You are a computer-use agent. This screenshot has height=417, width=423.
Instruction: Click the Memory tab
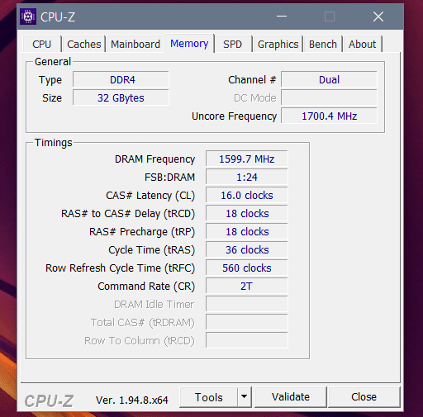pyautogui.click(x=189, y=44)
